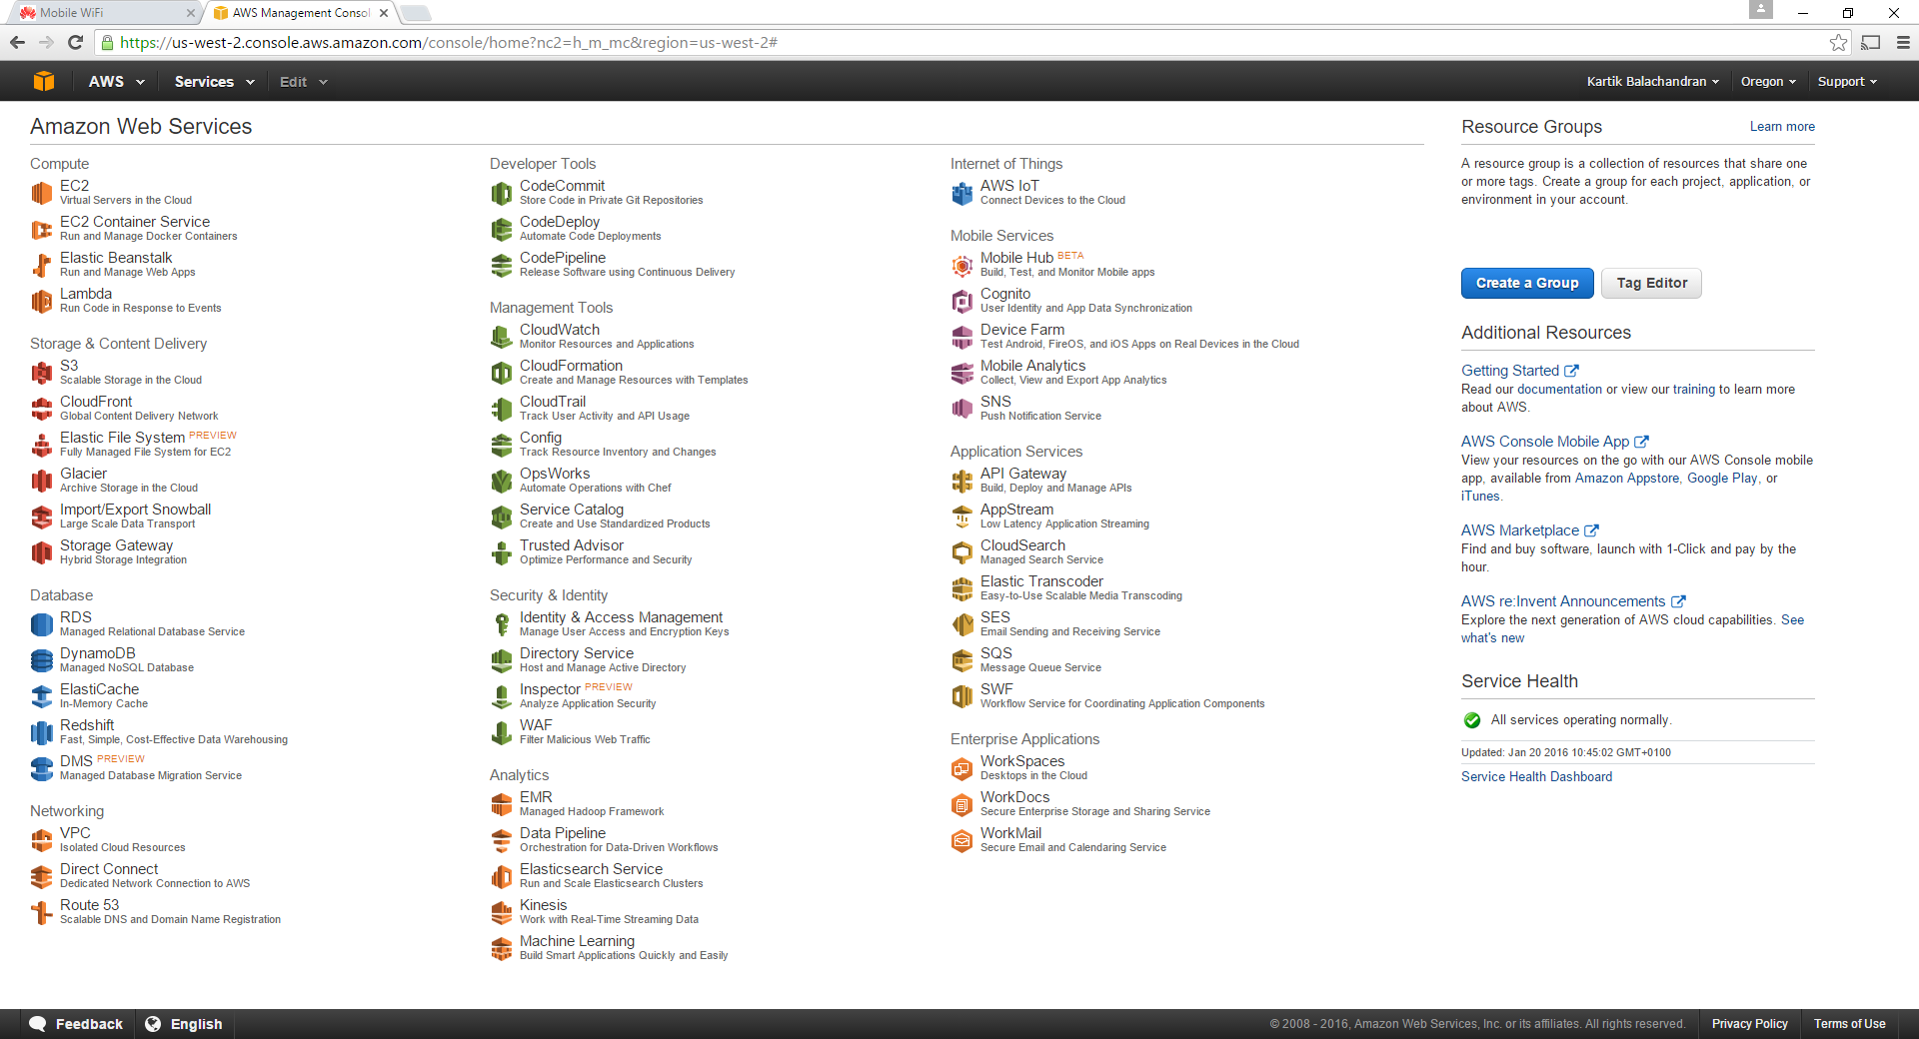The image size is (1919, 1039).
Task: Click the CloudWatch icon
Action: tap(502, 337)
